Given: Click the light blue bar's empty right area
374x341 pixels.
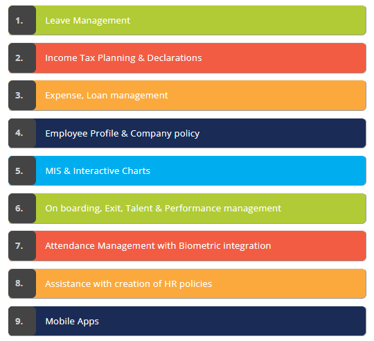Looking at the screenshot, I should (x=258, y=170).
